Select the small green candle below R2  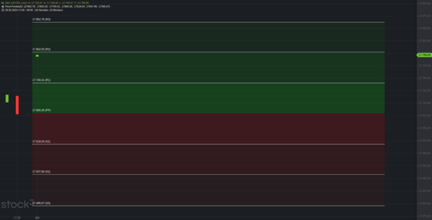click(37, 56)
